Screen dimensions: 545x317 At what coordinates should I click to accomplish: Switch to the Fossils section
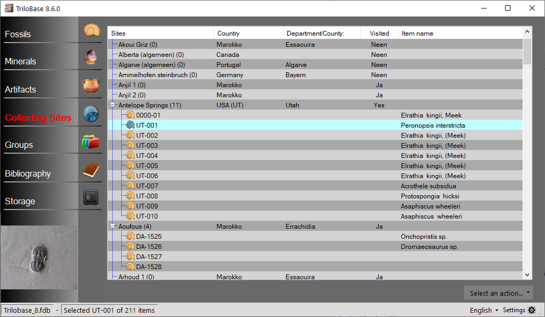[18, 34]
